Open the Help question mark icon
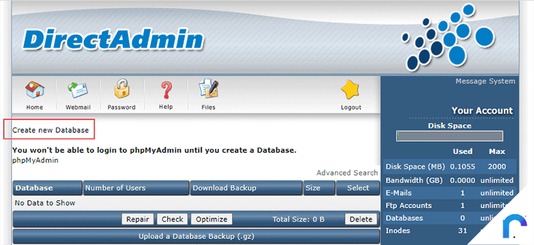The image size is (534, 245). (166, 90)
